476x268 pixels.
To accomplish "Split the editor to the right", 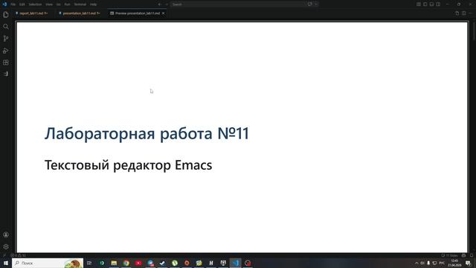I will (464, 13).
